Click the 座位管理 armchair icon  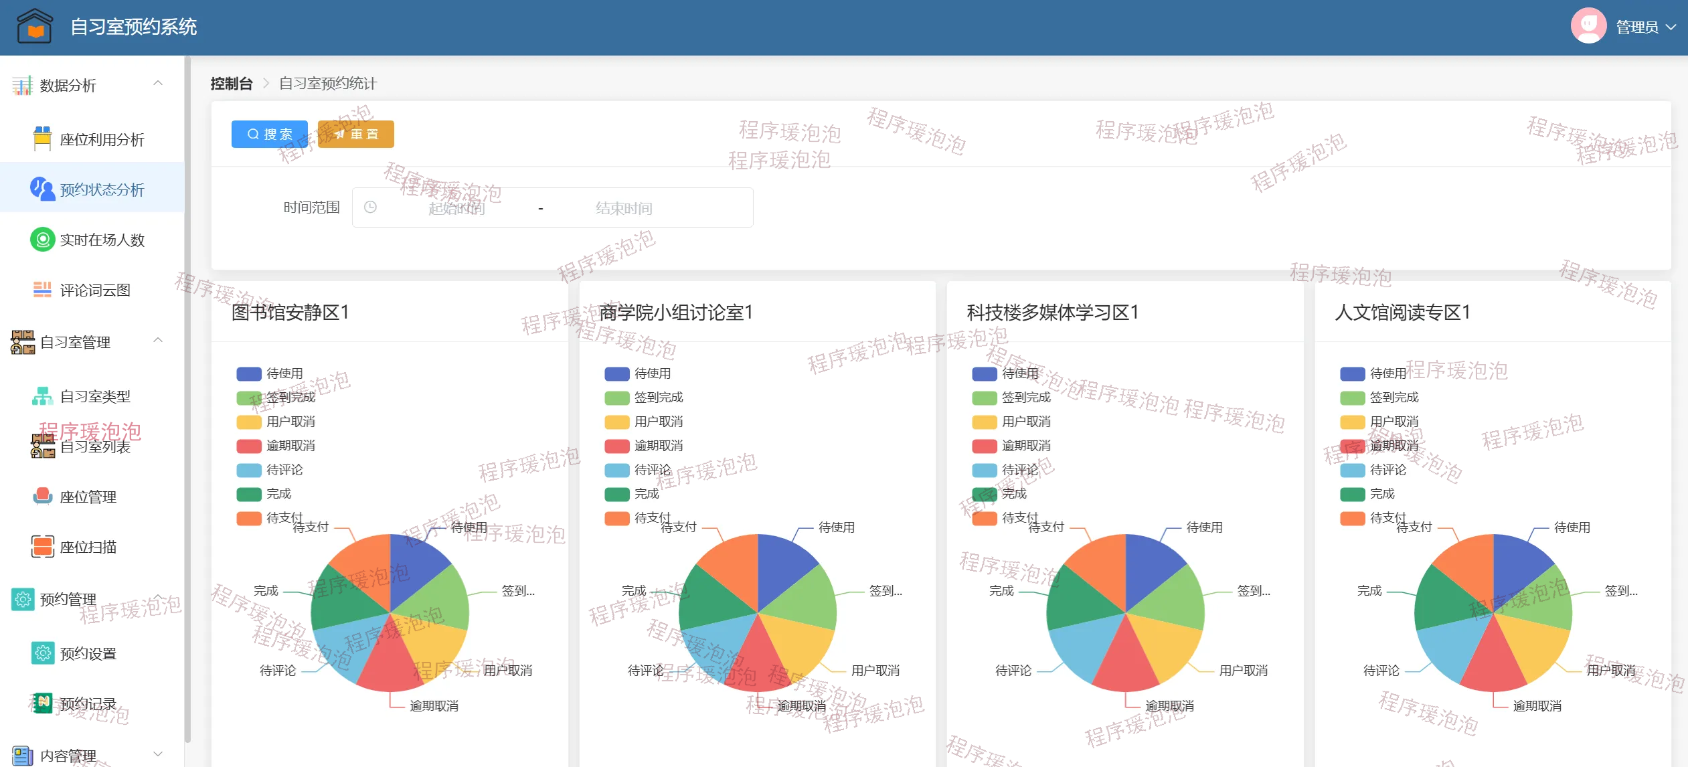pyautogui.click(x=42, y=497)
